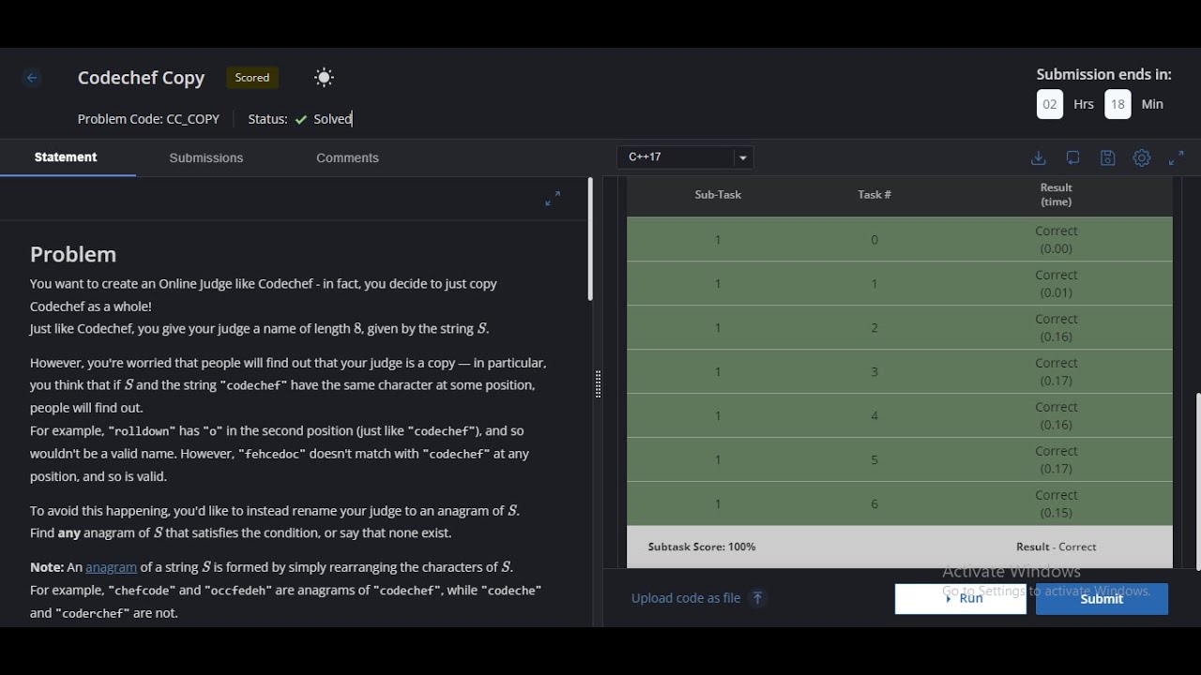Click the upload arrow icon
The height and width of the screenshot is (675, 1201).
tap(758, 597)
